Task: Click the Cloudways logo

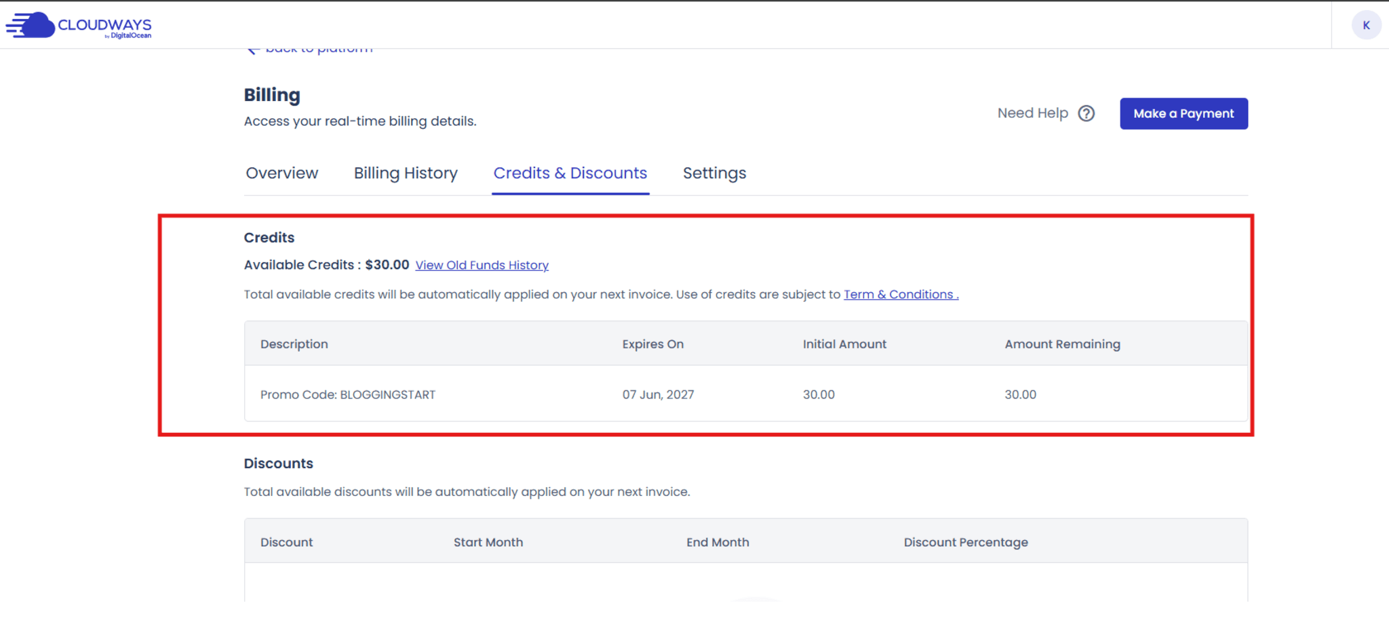Action: click(79, 25)
